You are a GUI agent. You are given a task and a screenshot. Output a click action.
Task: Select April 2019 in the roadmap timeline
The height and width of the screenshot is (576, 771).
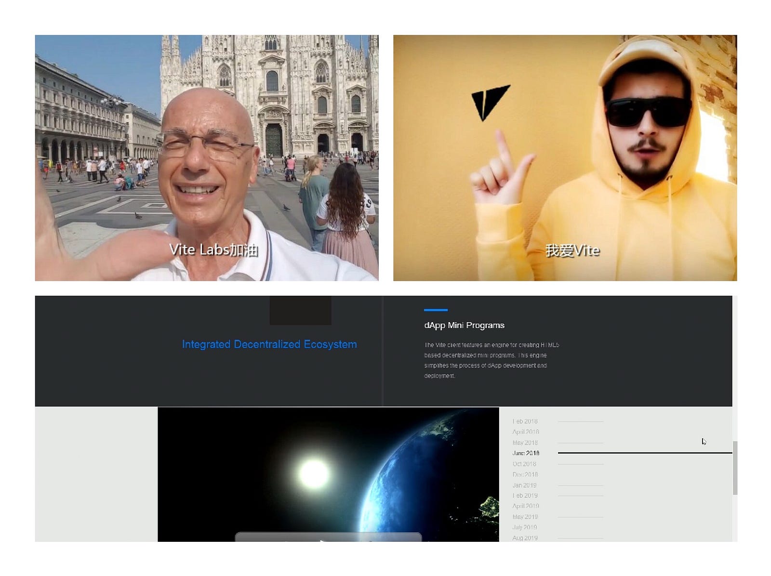click(526, 506)
